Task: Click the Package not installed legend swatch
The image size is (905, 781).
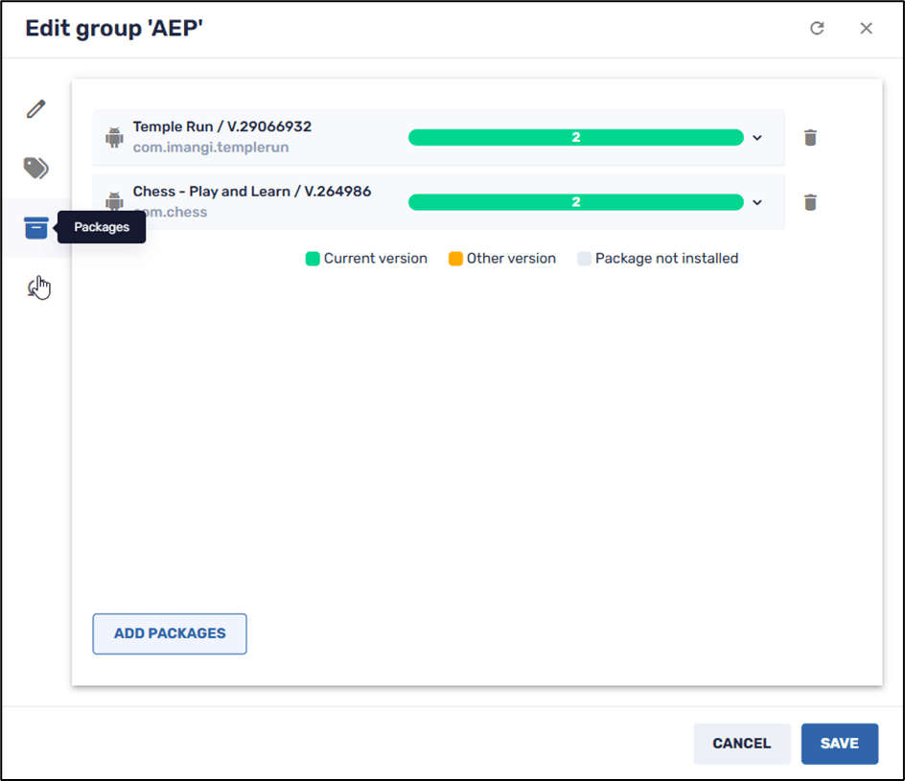Action: (584, 259)
